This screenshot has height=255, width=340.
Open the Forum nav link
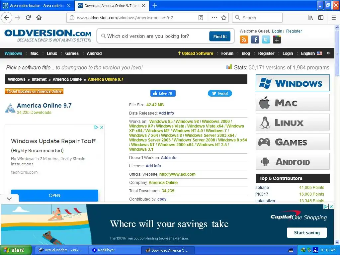[227, 53]
